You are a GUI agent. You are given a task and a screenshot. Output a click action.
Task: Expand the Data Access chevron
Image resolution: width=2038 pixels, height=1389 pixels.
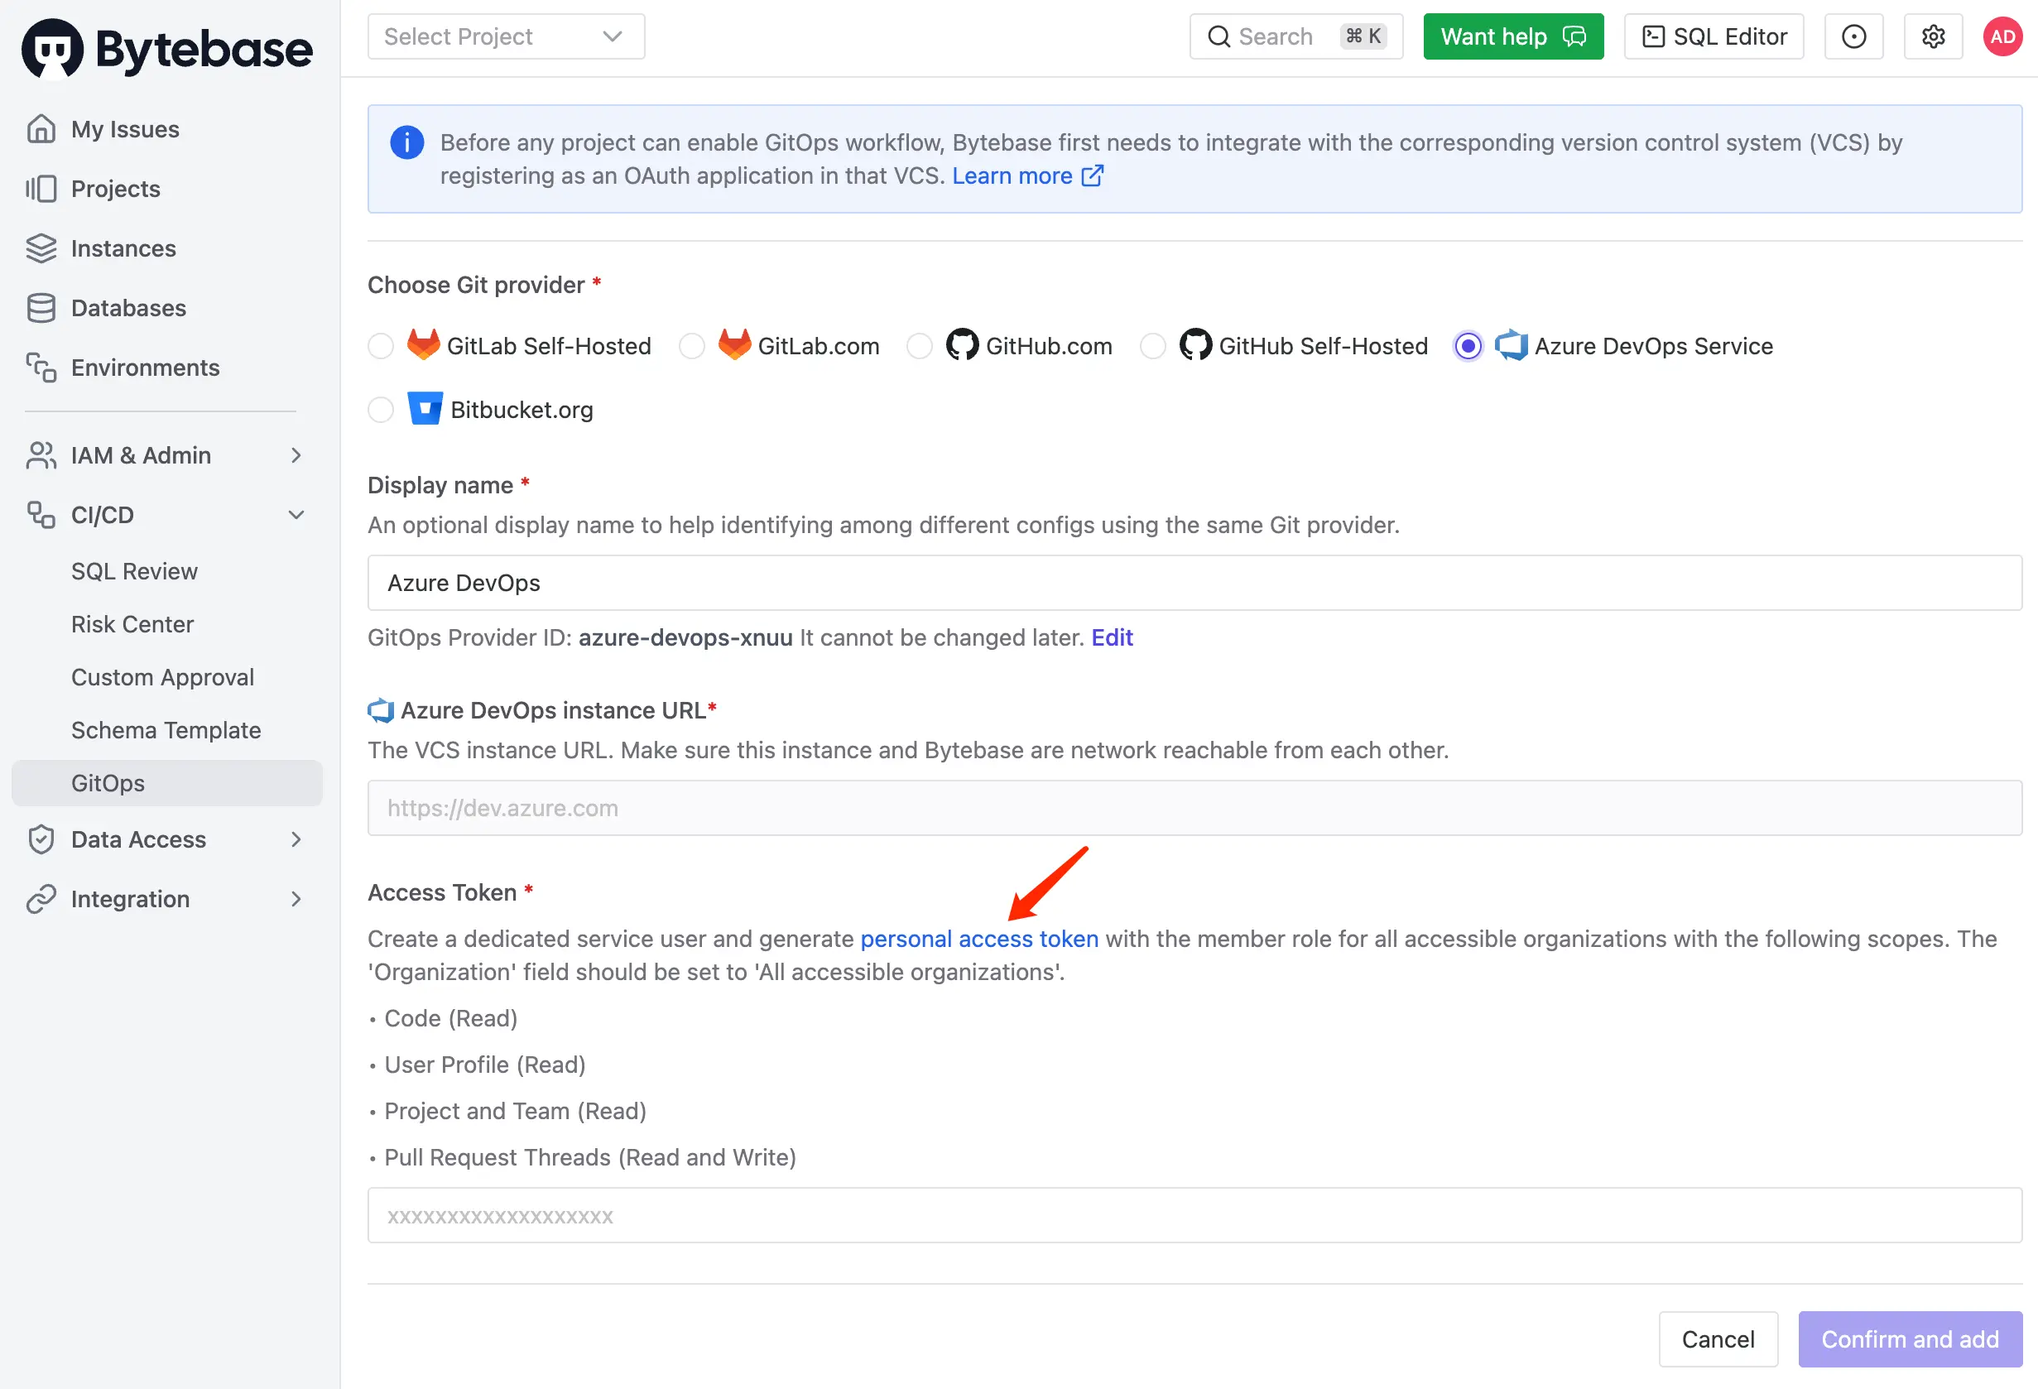pyautogui.click(x=296, y=839)
